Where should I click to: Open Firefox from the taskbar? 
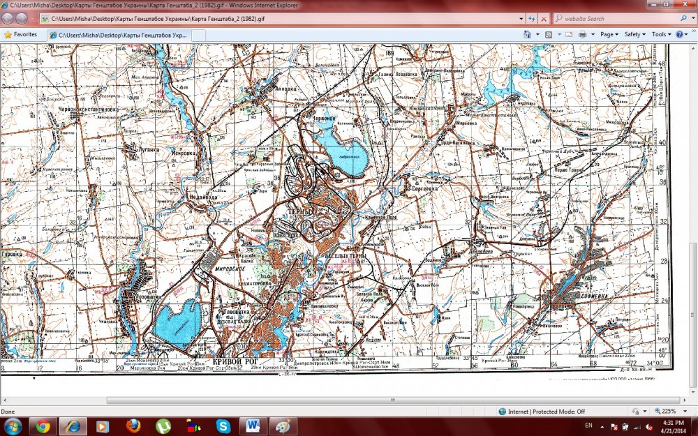(133, 426)
